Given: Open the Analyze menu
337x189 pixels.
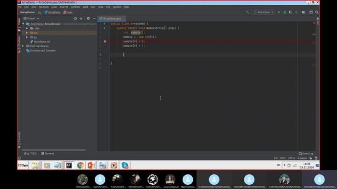Looking at the screenshot, I should tap(64, 7).
